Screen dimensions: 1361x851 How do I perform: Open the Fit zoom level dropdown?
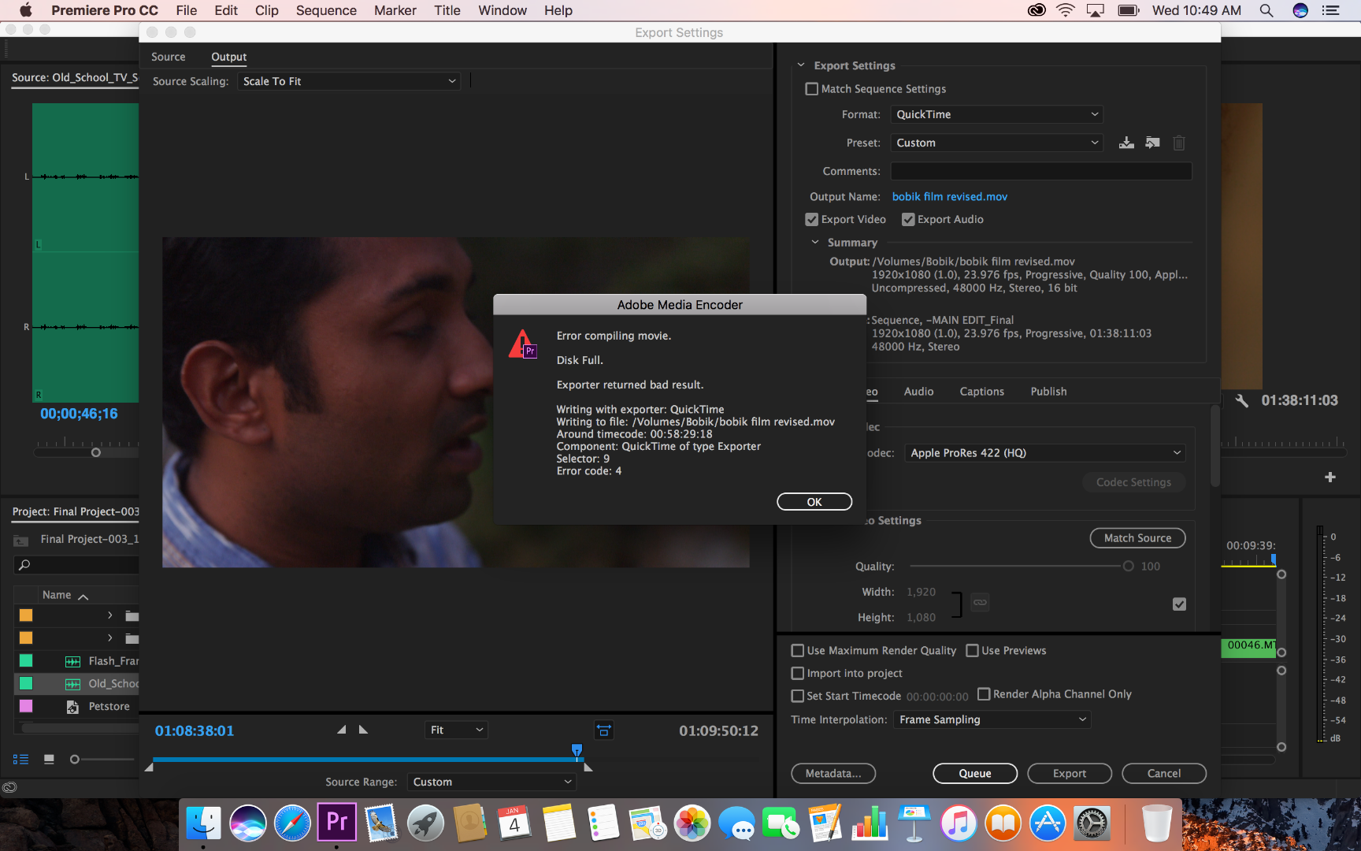coord(456,730)
